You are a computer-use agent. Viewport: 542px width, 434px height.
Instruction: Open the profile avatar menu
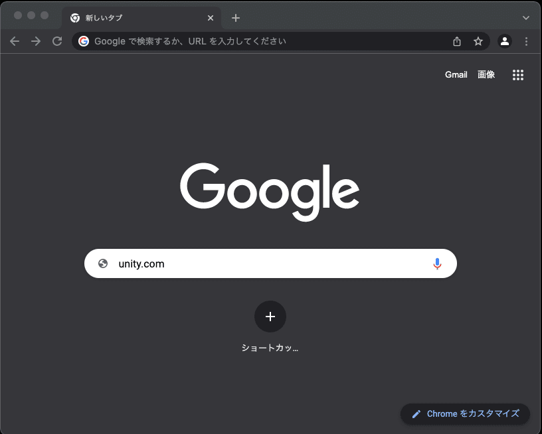click(505, 41)
